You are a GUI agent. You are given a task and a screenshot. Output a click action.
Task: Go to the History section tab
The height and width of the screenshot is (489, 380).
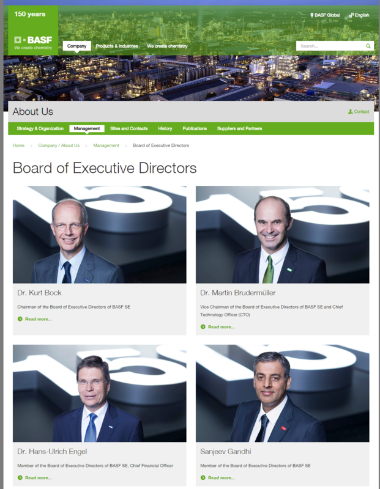tap(165, 128)
